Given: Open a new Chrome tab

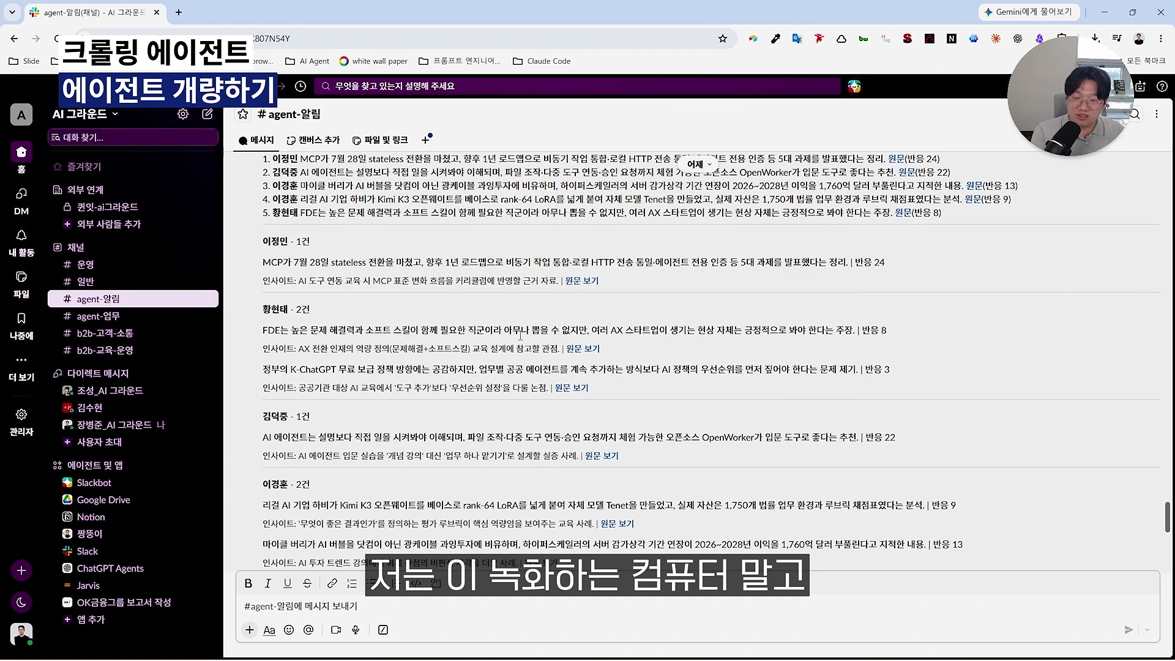Looking at the screenshot, I should pyautogui.click(x=179, y=12).
